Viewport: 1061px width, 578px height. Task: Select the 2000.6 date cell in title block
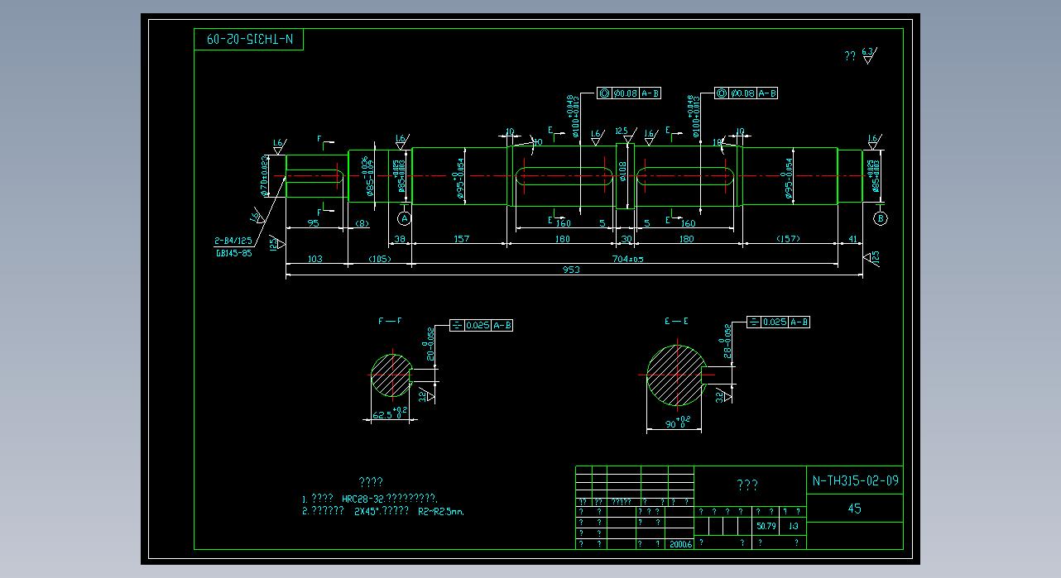coord(680,543)
